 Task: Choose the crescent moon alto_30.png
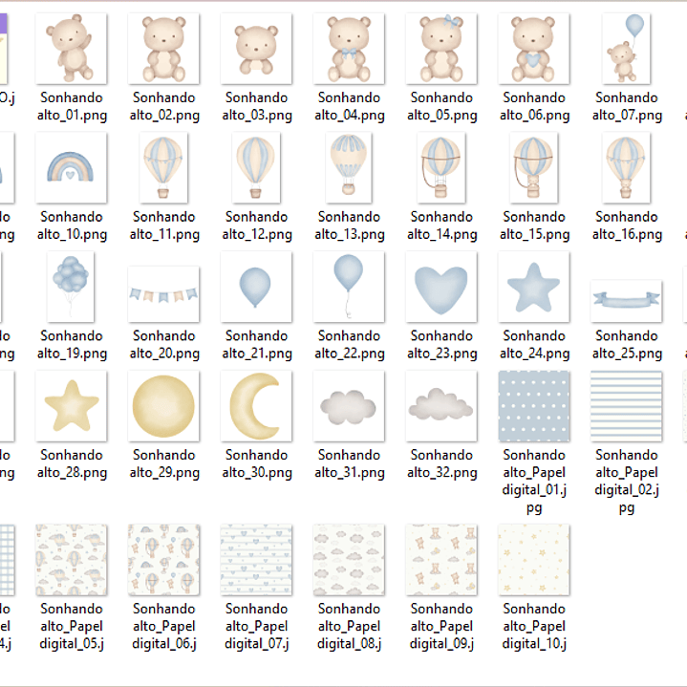pyautogui.click(x=256, y=406)
